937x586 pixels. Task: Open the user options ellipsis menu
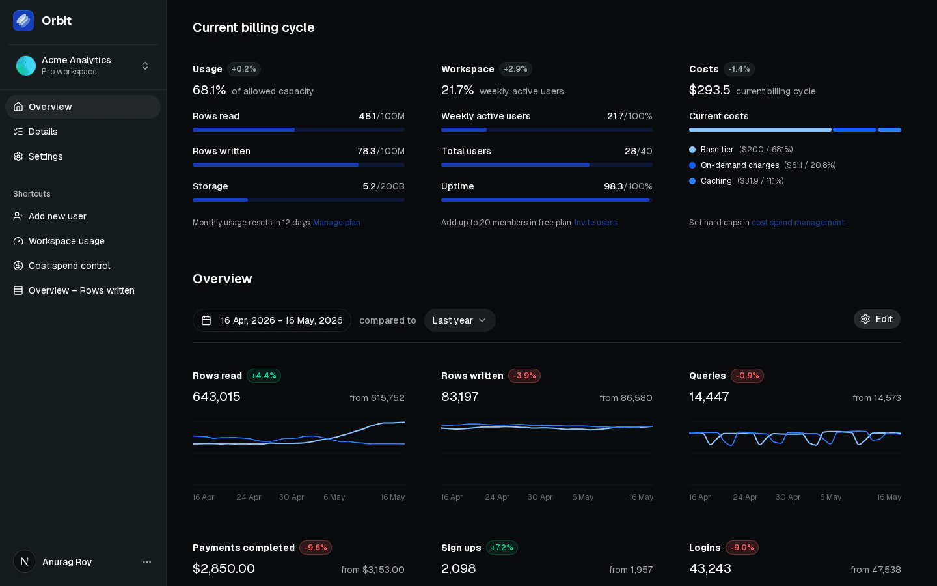(x=147, y=562)
